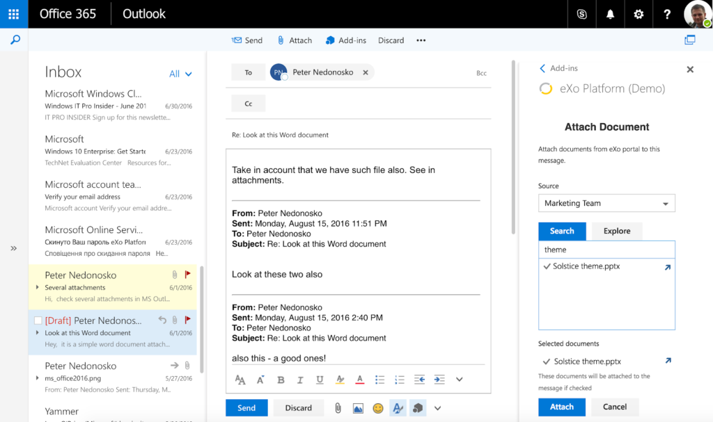Click the Discard button below message
The width and height of the screenshot is (713, 422).
click(298, 408)
